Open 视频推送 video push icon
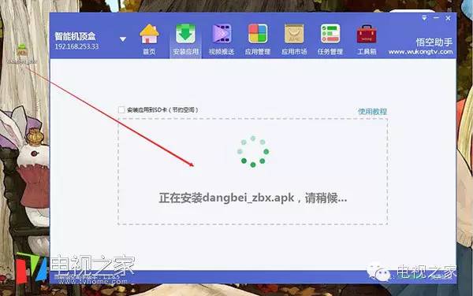The image size is (473, 296). click(x=222, y=39)
